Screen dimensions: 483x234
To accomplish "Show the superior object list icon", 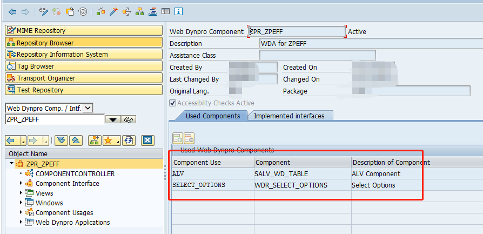I will coord(95,141).
